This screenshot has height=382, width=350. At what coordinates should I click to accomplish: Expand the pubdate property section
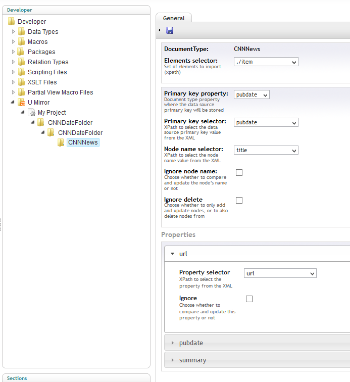172,343
